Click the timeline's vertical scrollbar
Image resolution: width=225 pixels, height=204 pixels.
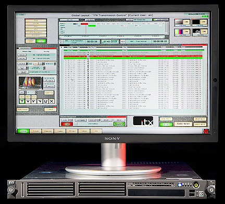click(x=167, y=28)
